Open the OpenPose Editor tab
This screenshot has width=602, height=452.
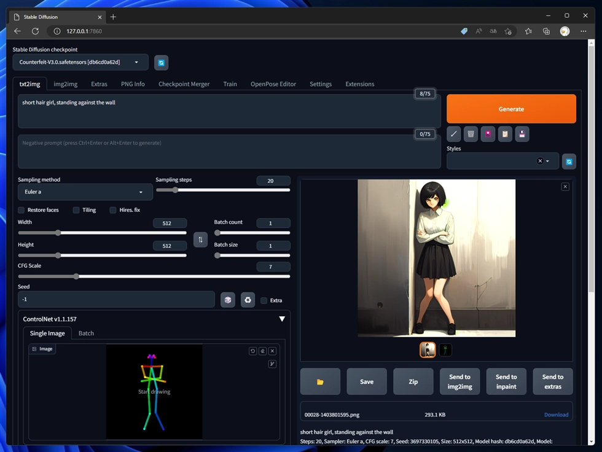point(273,84)
